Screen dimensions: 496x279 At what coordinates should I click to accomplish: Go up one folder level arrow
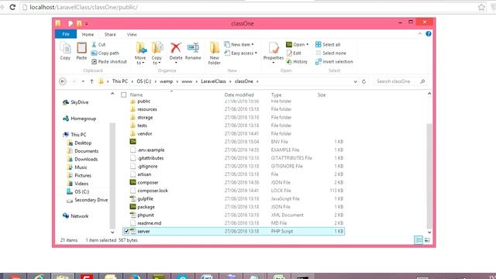click(x=91, y=81)
